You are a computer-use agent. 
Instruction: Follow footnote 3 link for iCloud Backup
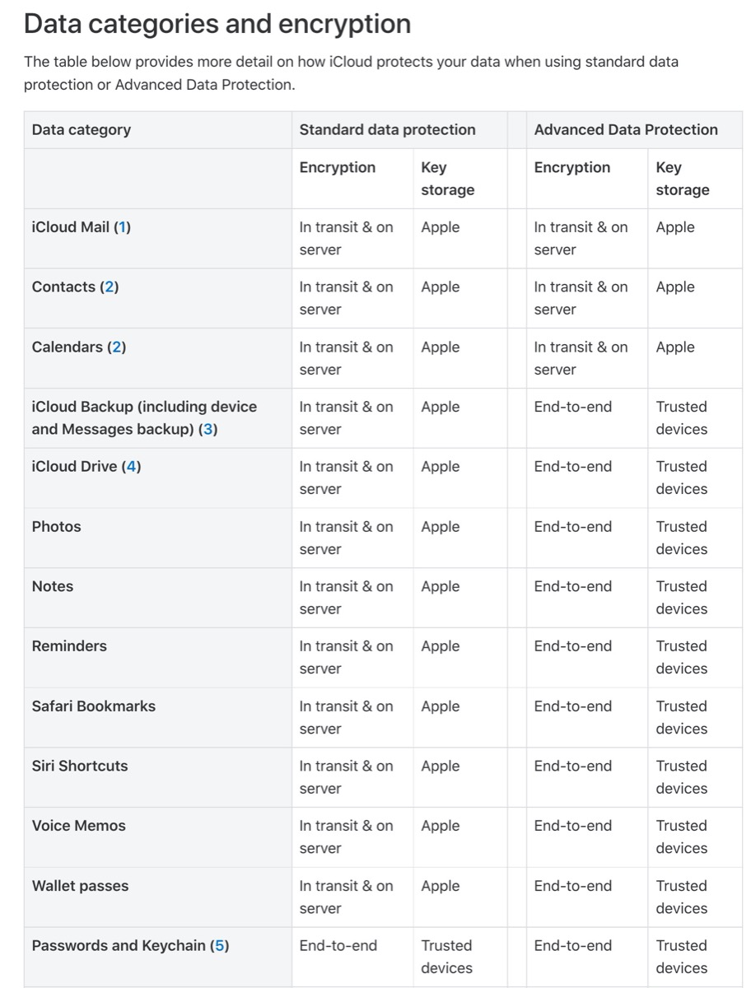(x=209, y=430)
